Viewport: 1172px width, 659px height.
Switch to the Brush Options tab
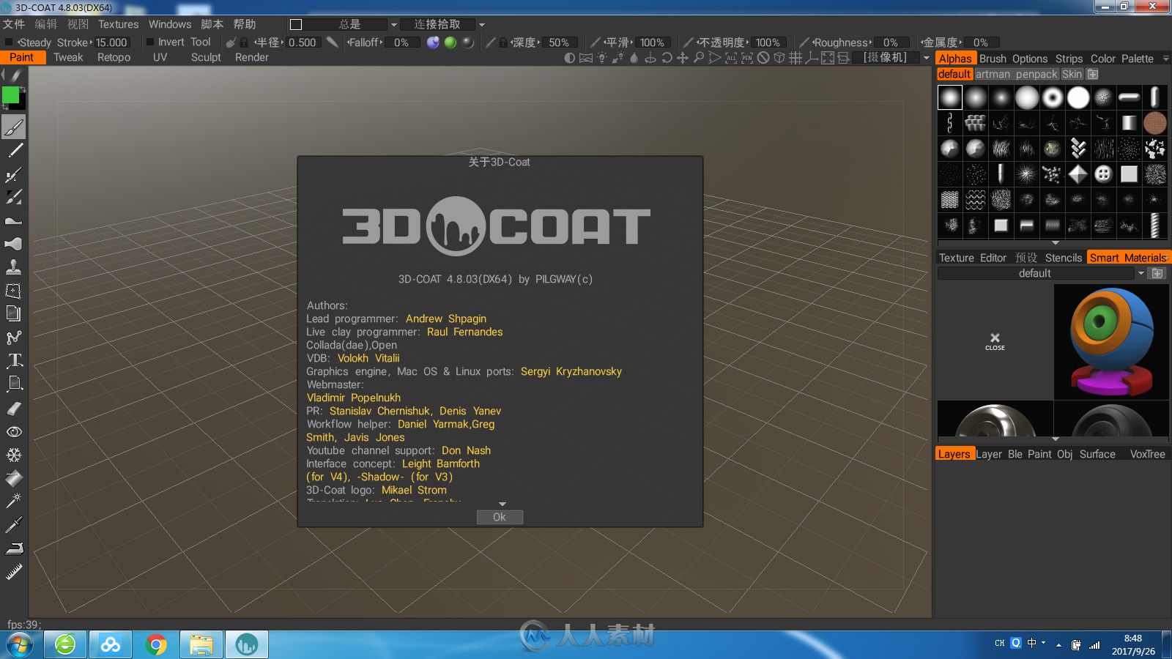point(1013,59)
